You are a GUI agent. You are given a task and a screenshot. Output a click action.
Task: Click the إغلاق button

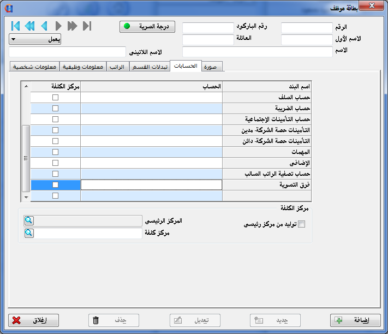coord(34,320)
